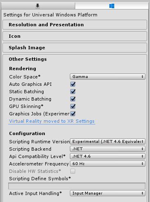Click the Scripting Define Symbols text field

point(77,186)
